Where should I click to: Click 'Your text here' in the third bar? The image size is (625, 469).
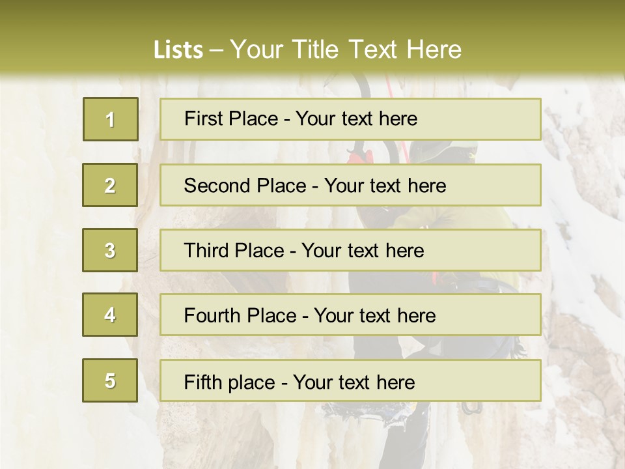coord(363,251)
